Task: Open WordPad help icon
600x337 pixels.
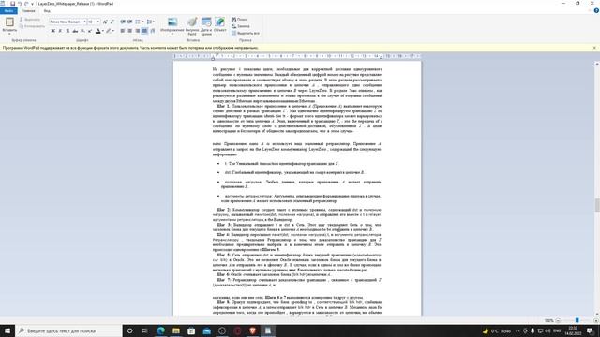Action: 596,11
